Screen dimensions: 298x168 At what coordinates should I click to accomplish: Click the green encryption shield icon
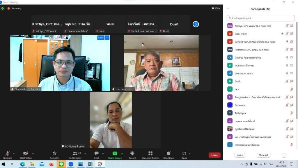[3, 8]
